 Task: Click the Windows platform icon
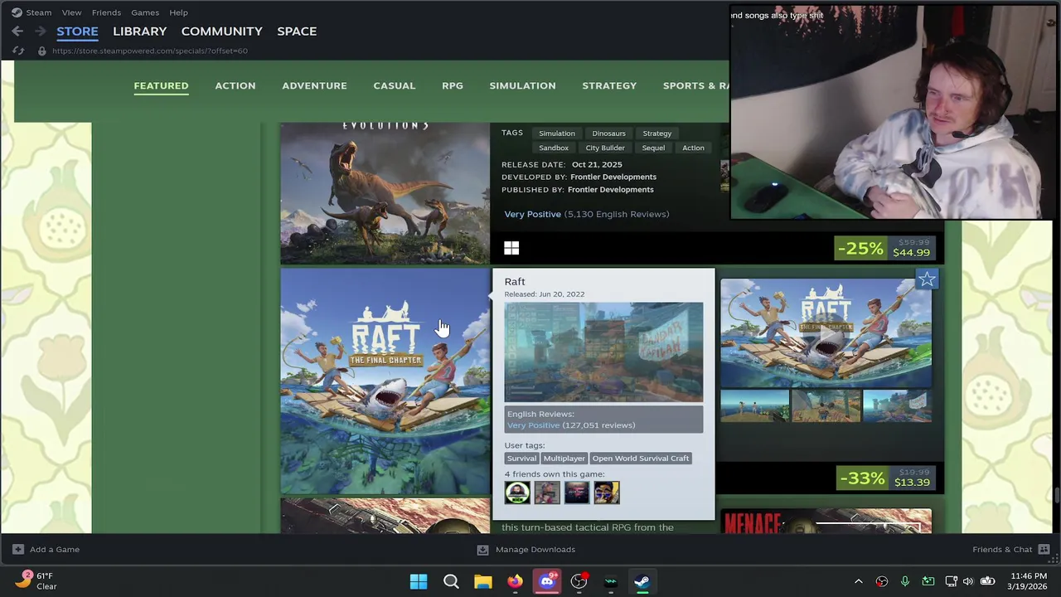[x=511, y=248]
